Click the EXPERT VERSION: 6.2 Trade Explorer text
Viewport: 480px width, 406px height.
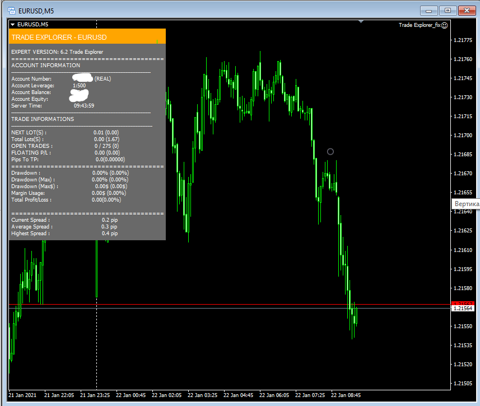click(57, 52)
